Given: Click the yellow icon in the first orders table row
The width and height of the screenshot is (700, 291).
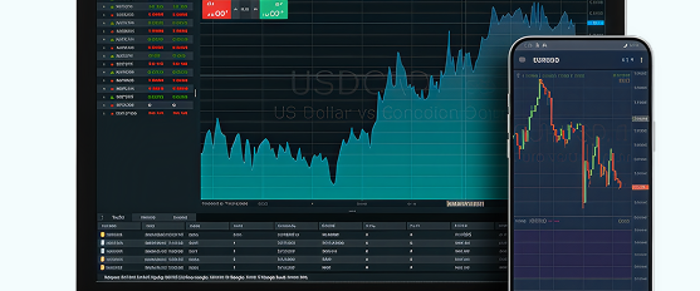Looking at the screenshot, I should pos(103,234).
